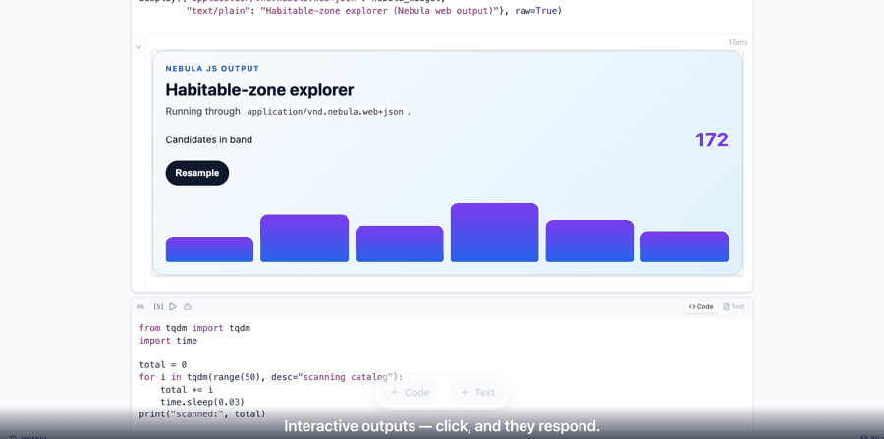The width and height of the screenshot is (884, 439).
Task: Run cell #6 with the play icon
Action: (x=173, y=307)
